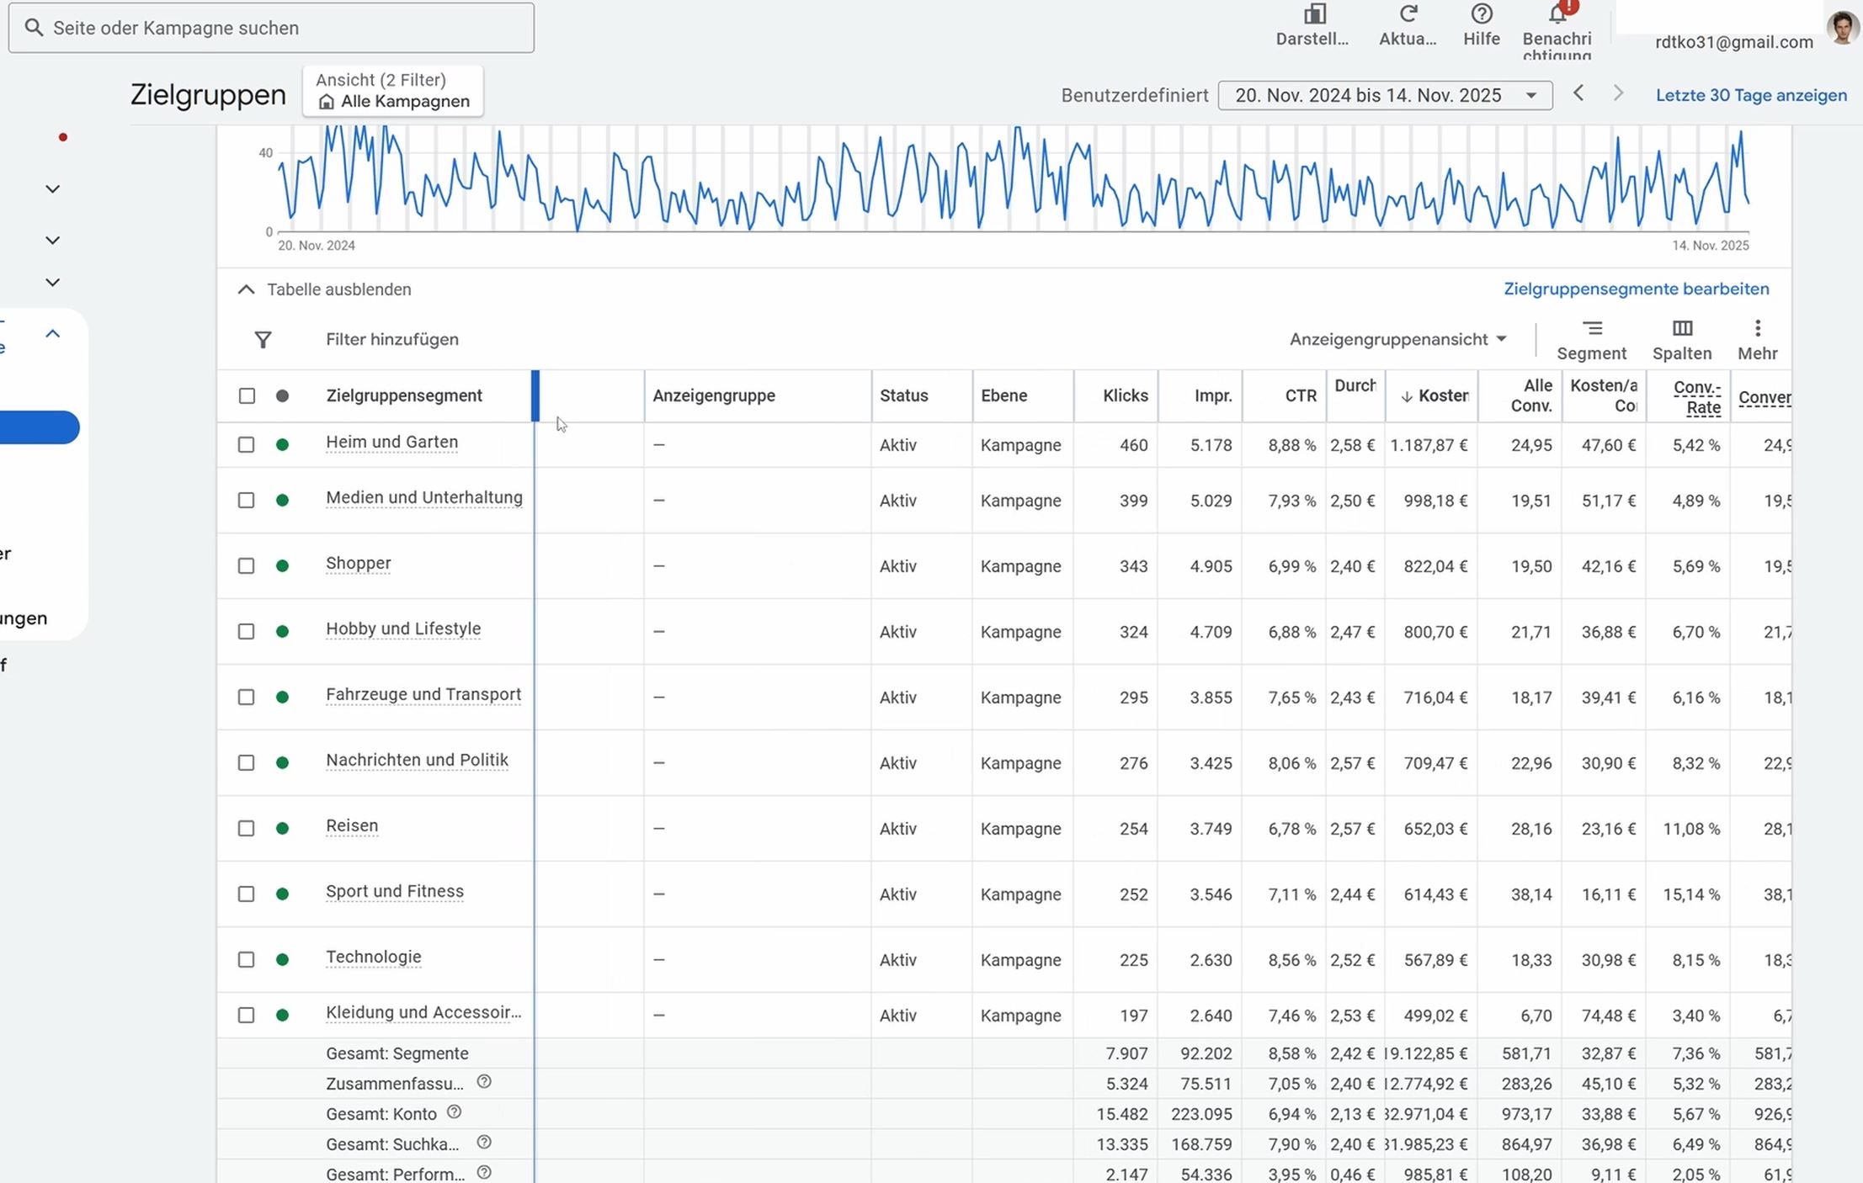Screen dimensions: 1863x1183
Task: Check the Heim und Garten row
Action: pos(246,444)
